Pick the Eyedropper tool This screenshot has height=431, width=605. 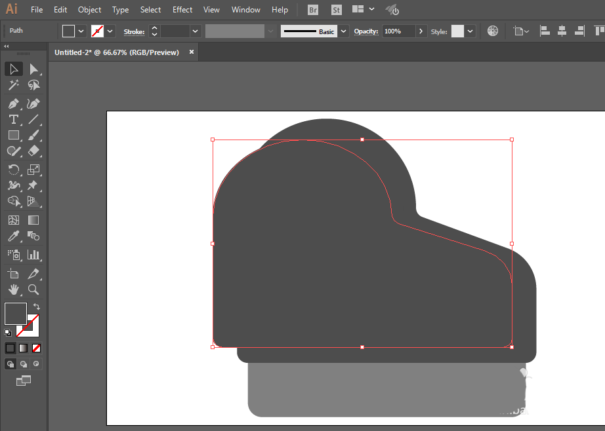click(14, 236)
